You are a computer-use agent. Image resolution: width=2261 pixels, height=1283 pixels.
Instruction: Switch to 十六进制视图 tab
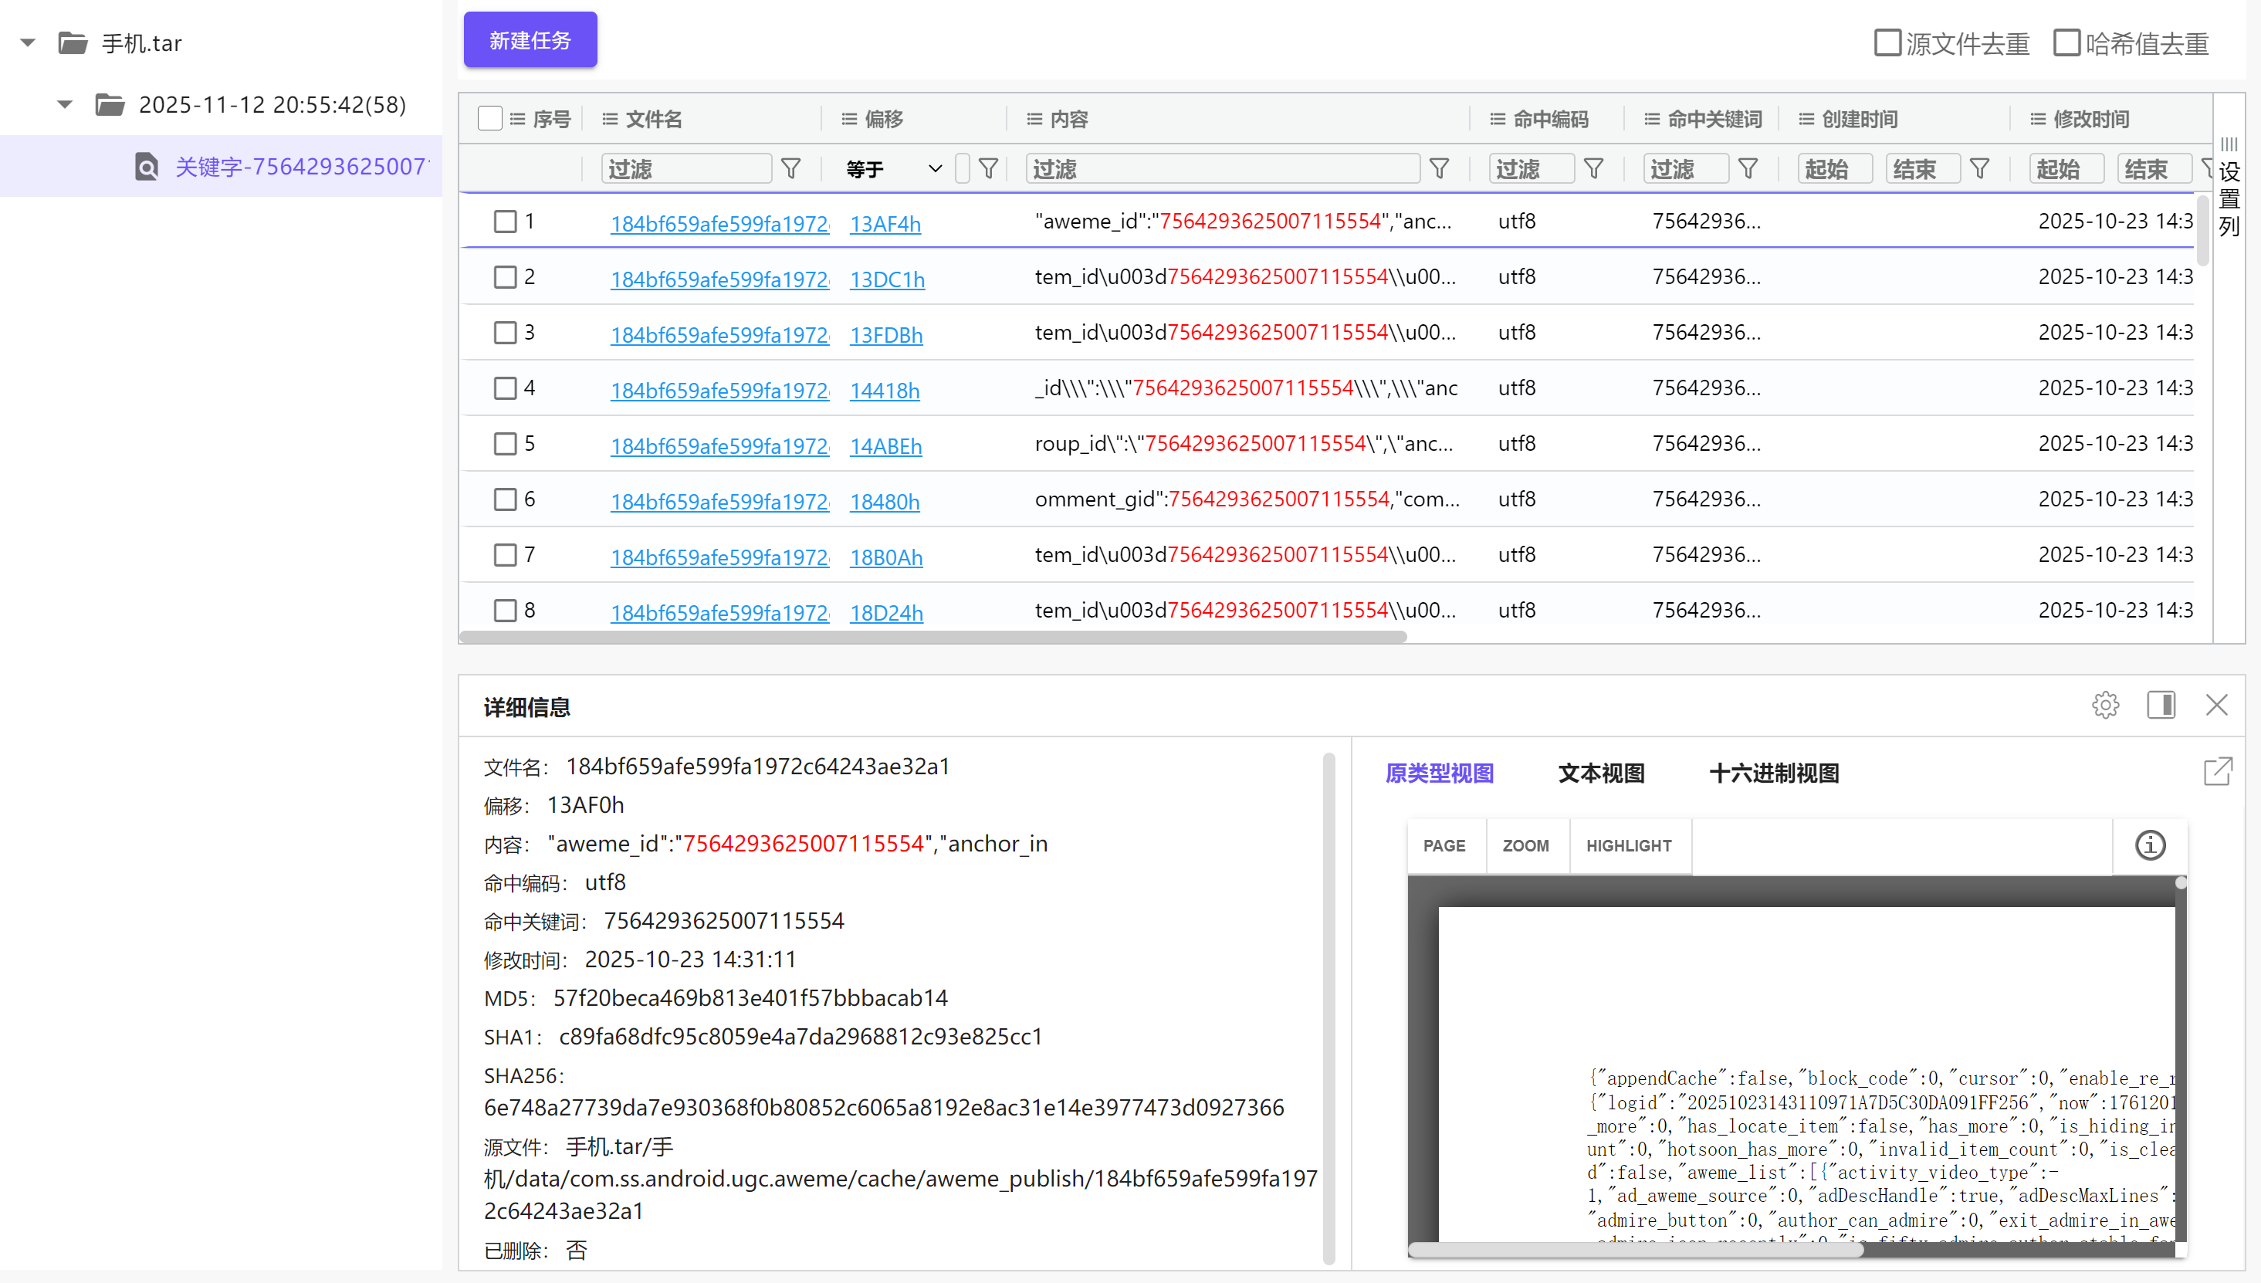[1774, 773]
